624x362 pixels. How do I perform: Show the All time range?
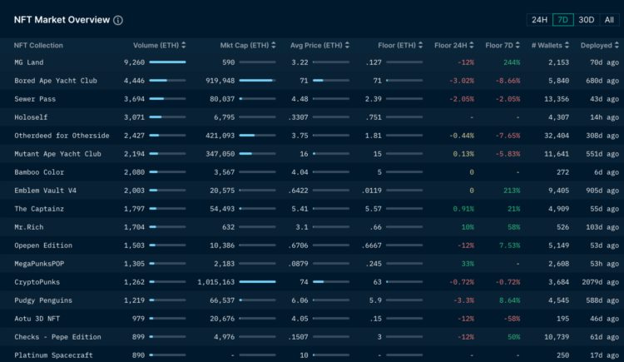click(x=609, y=19)
